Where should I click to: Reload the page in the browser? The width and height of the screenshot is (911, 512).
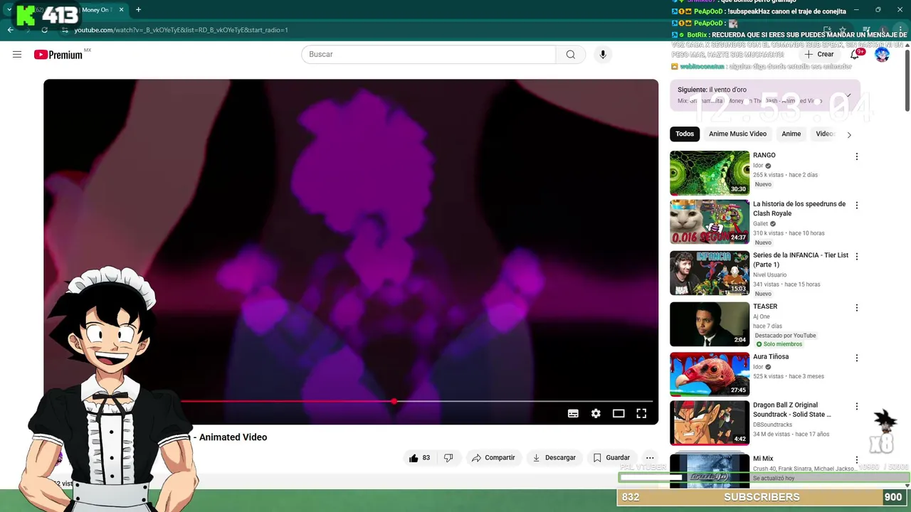(45, 30)
